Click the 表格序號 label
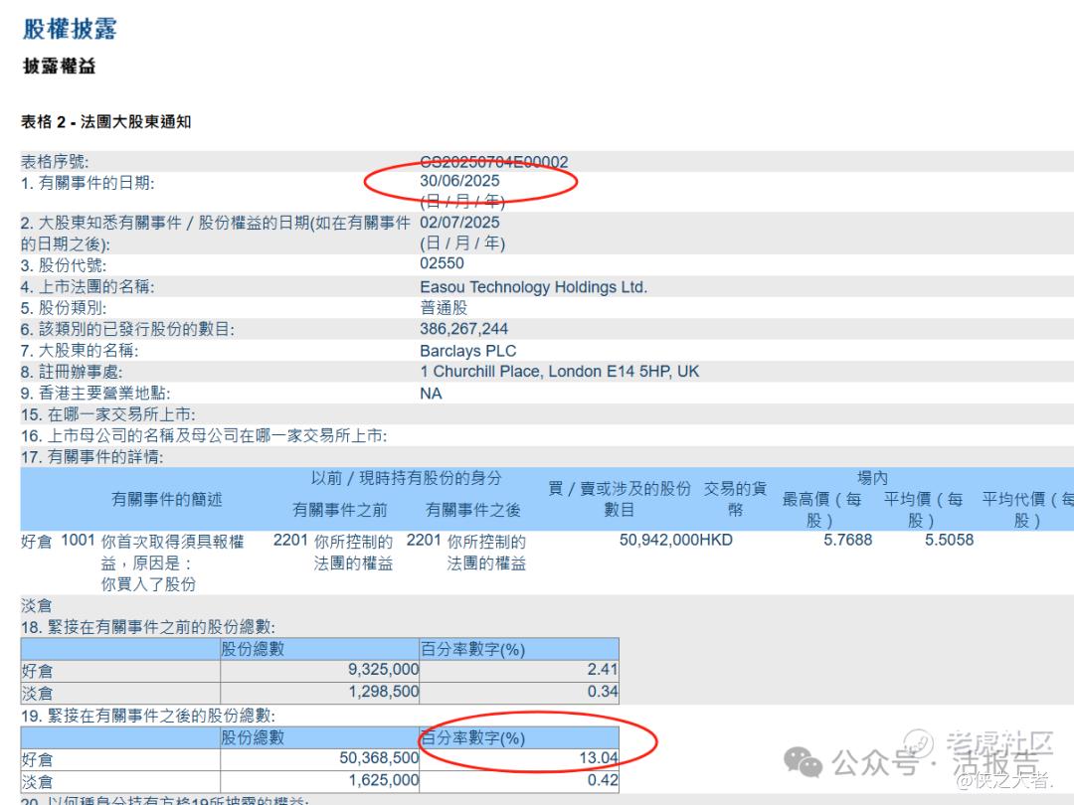The width and height of the screenshot is (1074, 805). pyautogui.click(x=55, y=162)
